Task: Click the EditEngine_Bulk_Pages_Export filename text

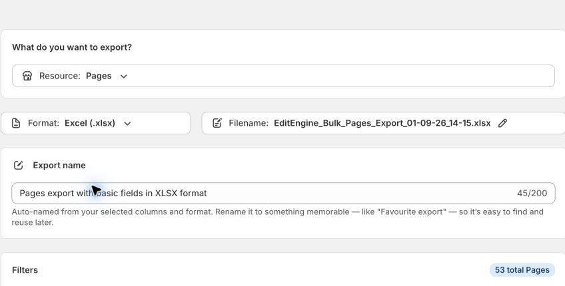Action: click(x=382, y=123)
